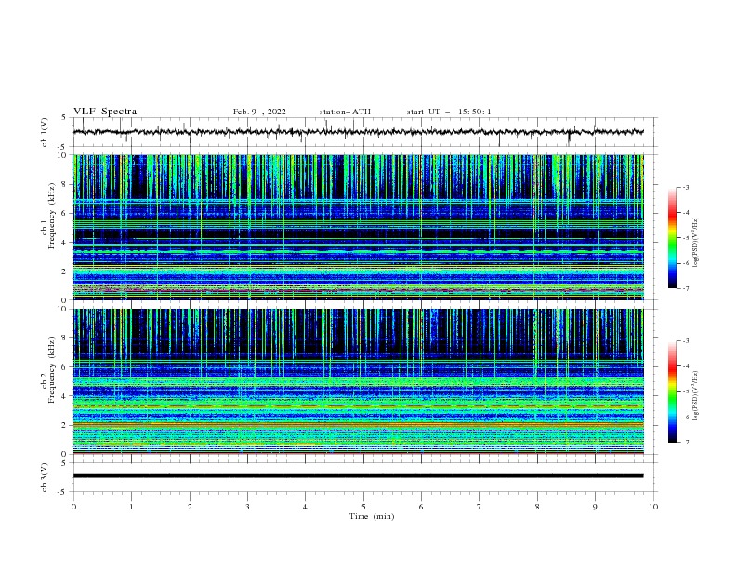Click the 'ch.1(V)' waveform axis label
This screenshot has width=736, height=569.
click(x=45, y=132)
